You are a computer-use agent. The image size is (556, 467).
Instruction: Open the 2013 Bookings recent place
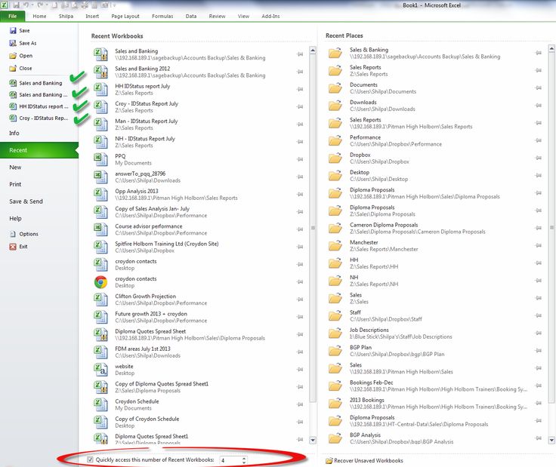[435, 404]
